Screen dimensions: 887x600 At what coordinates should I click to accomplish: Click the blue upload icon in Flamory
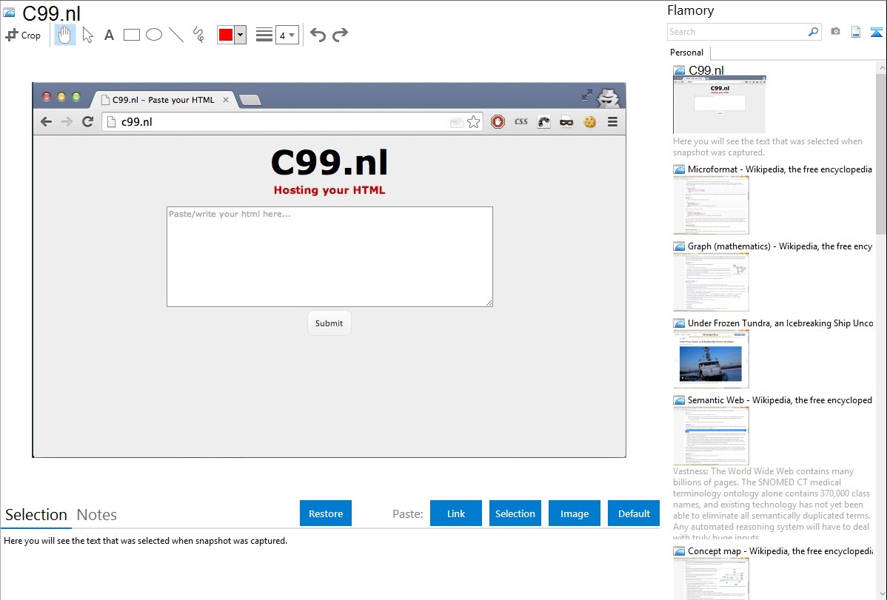[876, 32]
